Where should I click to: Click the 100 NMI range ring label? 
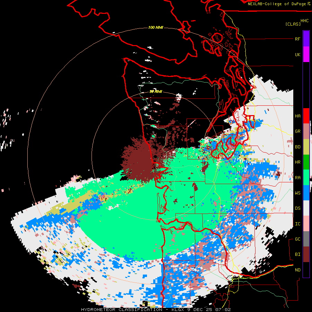pyautogui.click(x=156, y=27)
